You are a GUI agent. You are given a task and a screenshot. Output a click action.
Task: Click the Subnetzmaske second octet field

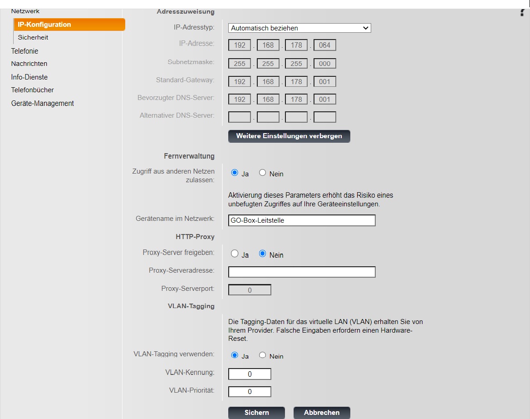(x=268, y=64)
